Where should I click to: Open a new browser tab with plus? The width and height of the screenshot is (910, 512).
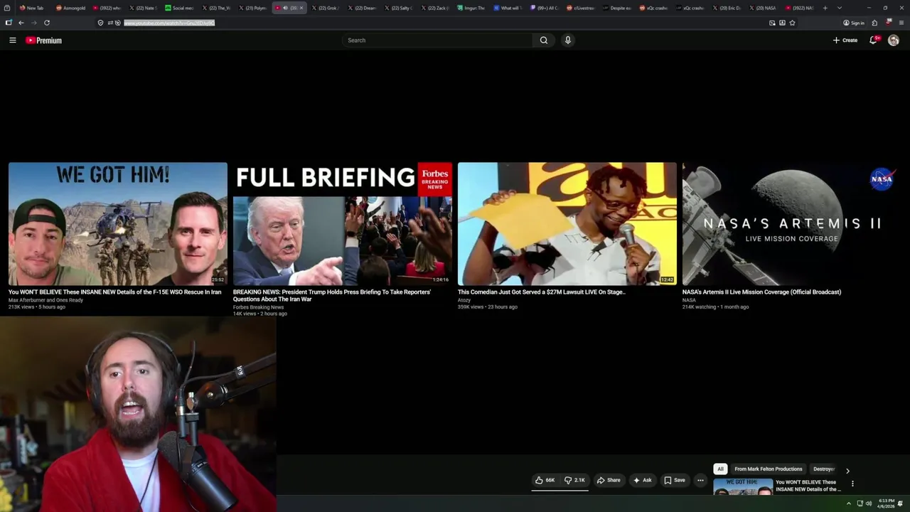pyautogui.click(x=825, y=8)
